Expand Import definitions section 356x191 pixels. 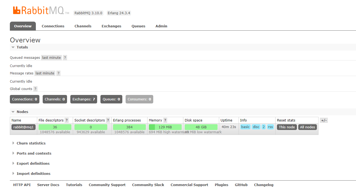click(31, 174)
